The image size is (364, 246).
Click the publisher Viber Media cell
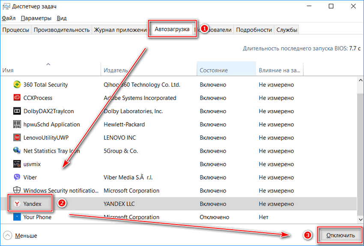point(128,177)
